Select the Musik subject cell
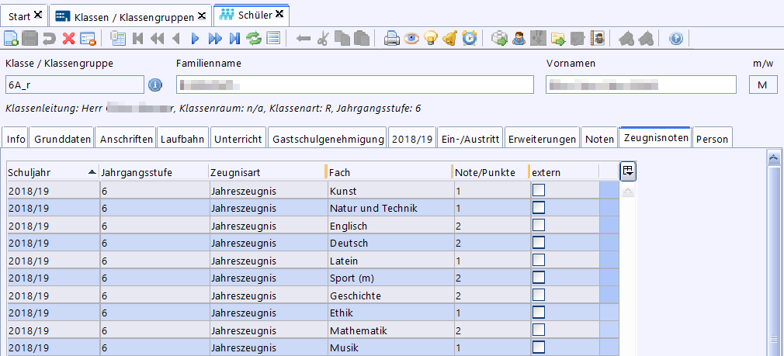The width and height of the screenshot is (784, 356). 390,348
